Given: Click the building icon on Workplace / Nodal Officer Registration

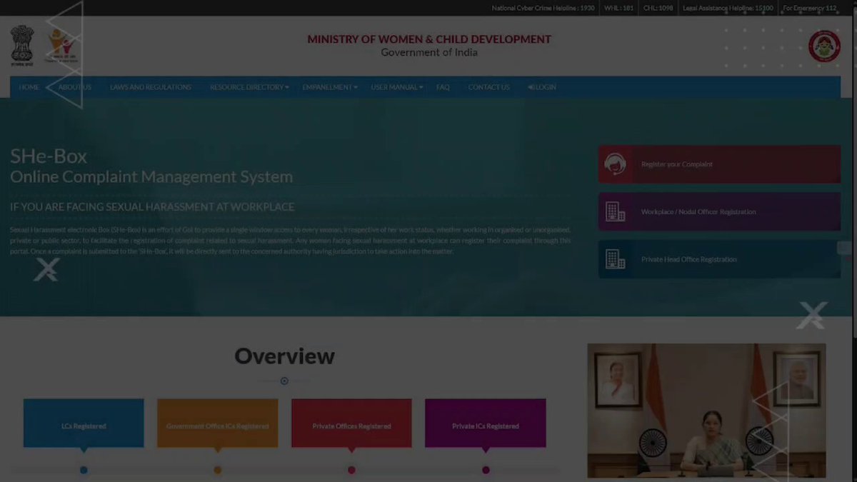Looking at the screenshot, I should click(x=615, y=211).
